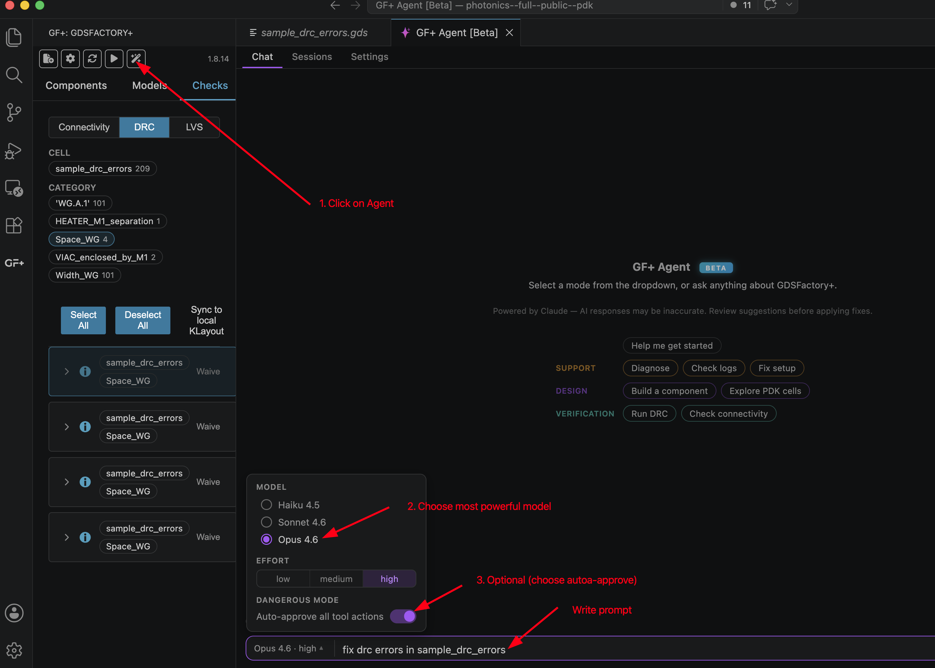This screenshot has width=935, height=668.
Task: Open the Source Control icon
Action: tap(14, 112)
